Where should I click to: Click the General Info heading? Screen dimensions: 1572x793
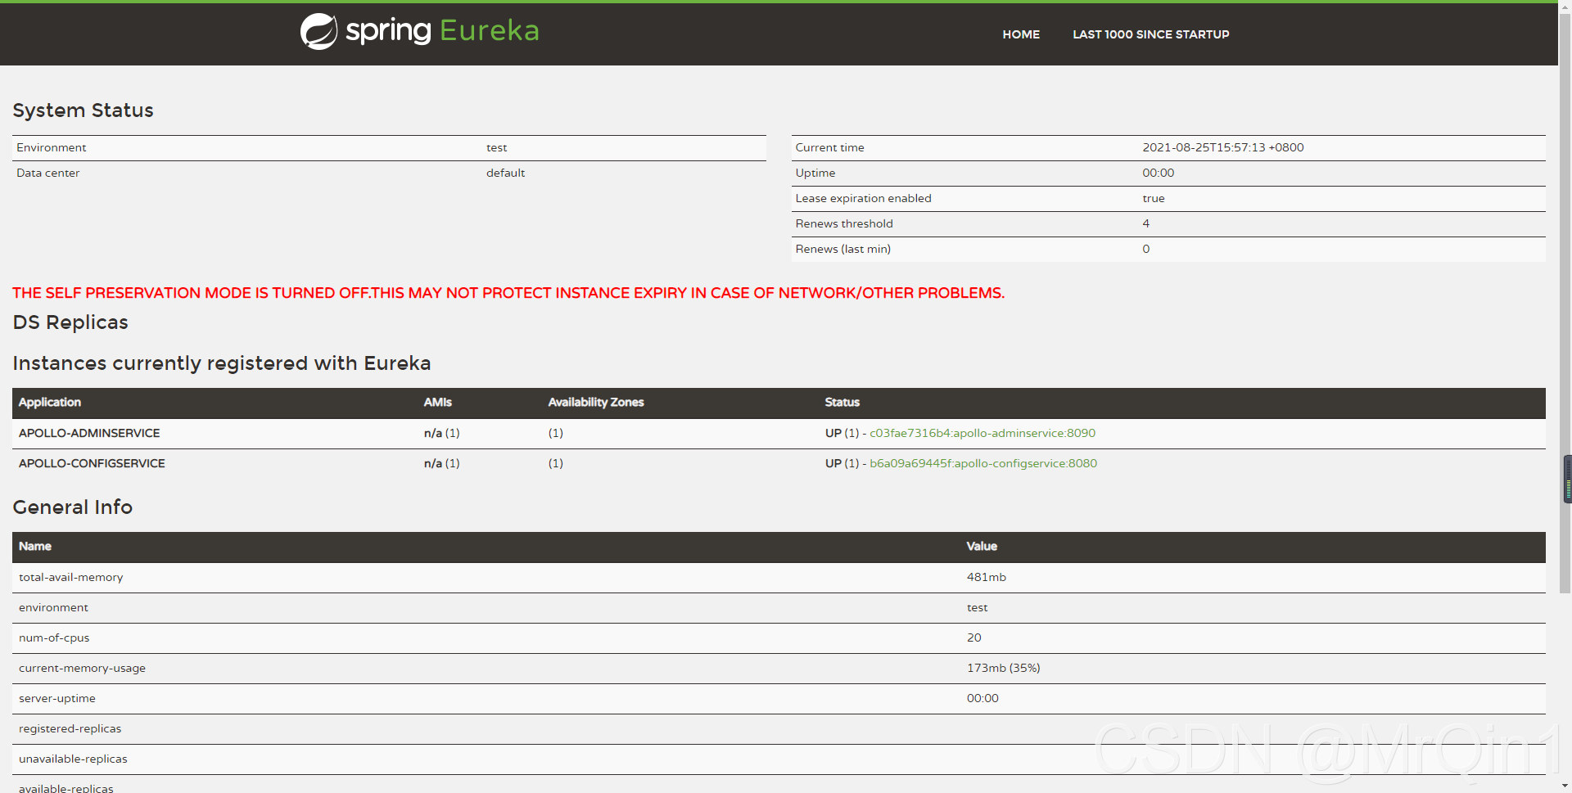(72, 507)
